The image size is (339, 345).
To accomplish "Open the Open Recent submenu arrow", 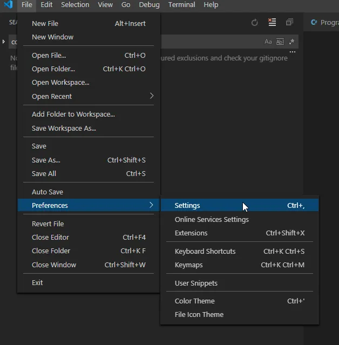I will pos(151,96).
